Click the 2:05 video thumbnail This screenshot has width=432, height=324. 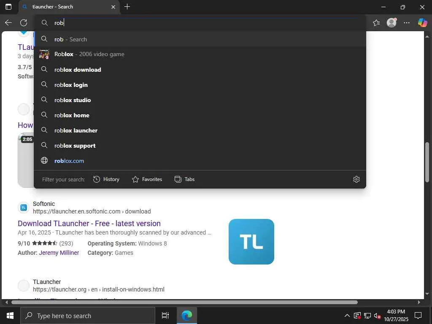[x=26, y=160]
